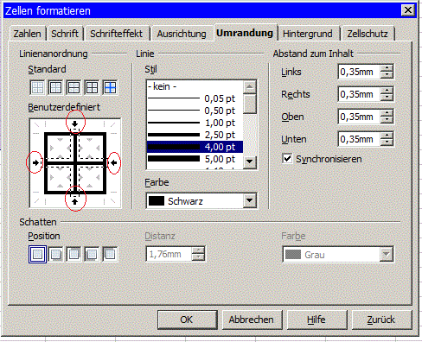
Task: Decrease the Rechts spacing value
Action: tap(387, 98)
